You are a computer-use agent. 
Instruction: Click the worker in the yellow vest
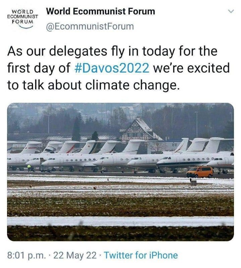pos(29,167)
